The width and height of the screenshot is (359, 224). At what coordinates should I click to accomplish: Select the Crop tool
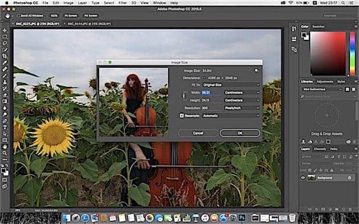pos(5,56)
